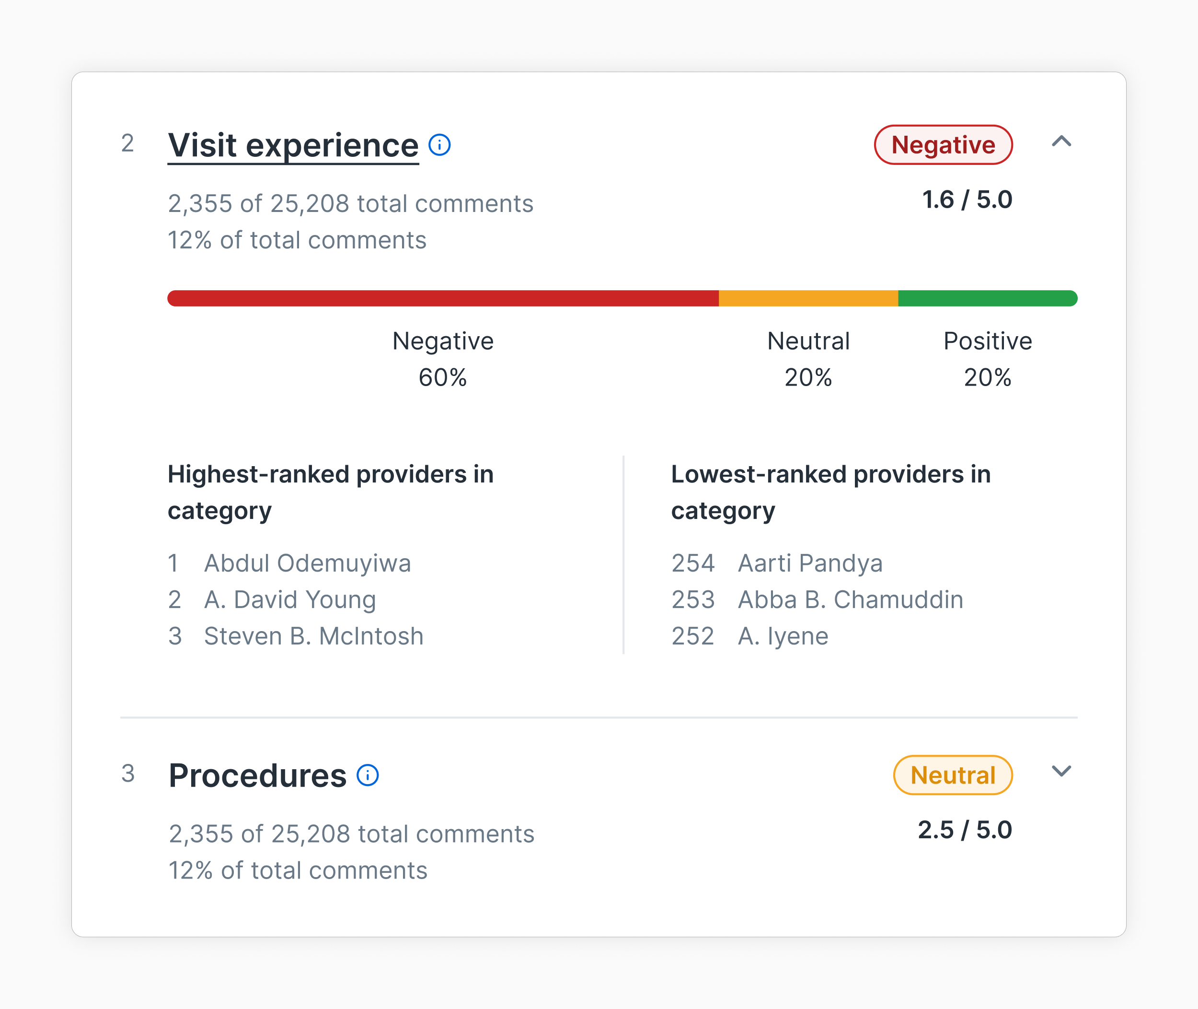Click the orange Neutral sentiment badge

coord(952,775)
